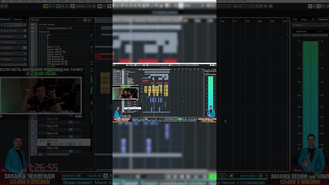The width and height of the screenshot is (329, 185).
Task: Open the track search magnifier icon
Action: pyautogui.click(x=89, y=20)
